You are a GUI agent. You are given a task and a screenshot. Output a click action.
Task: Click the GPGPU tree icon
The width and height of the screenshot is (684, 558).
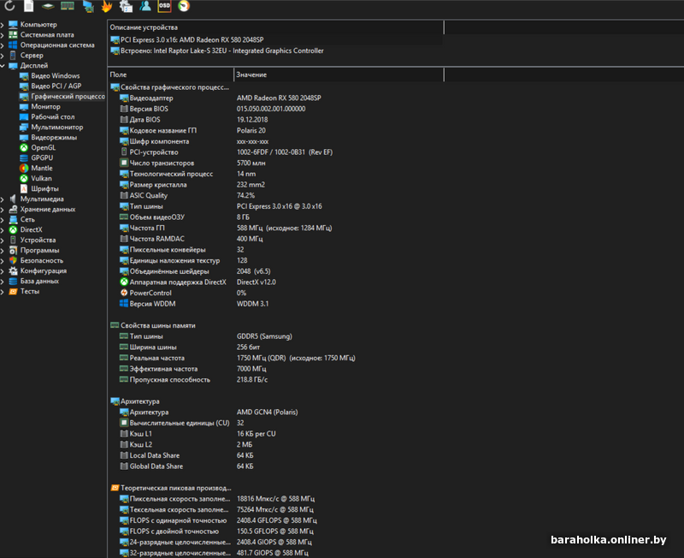coord(24,157)
